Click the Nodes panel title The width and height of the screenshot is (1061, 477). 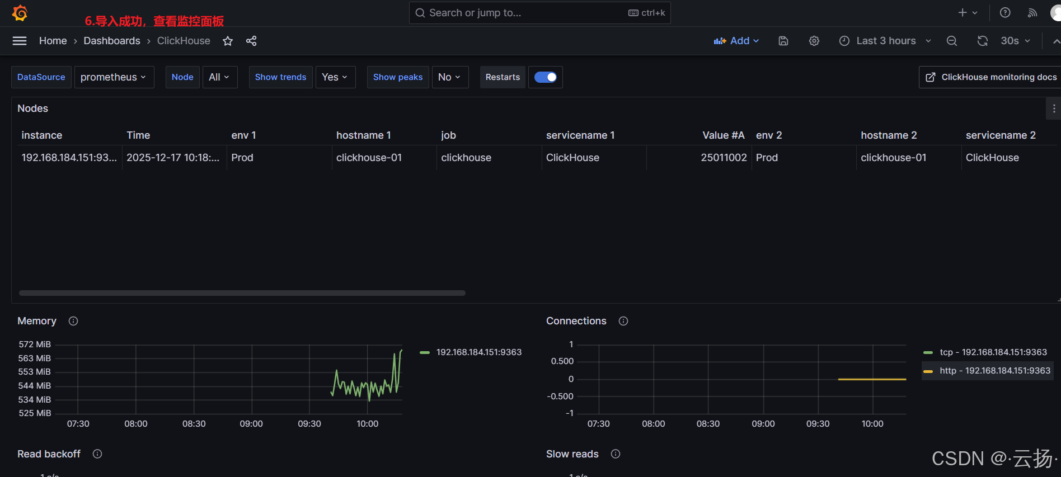tap(32, 108)
